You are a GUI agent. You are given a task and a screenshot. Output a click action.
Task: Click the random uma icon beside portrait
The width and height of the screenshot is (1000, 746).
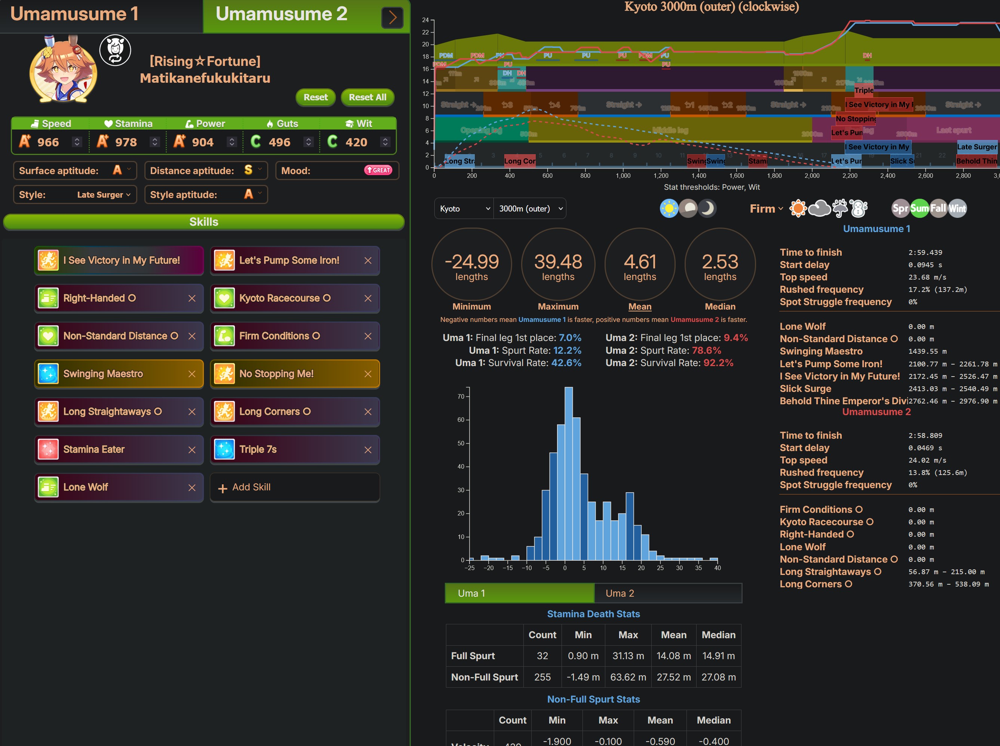click(115, 51)
